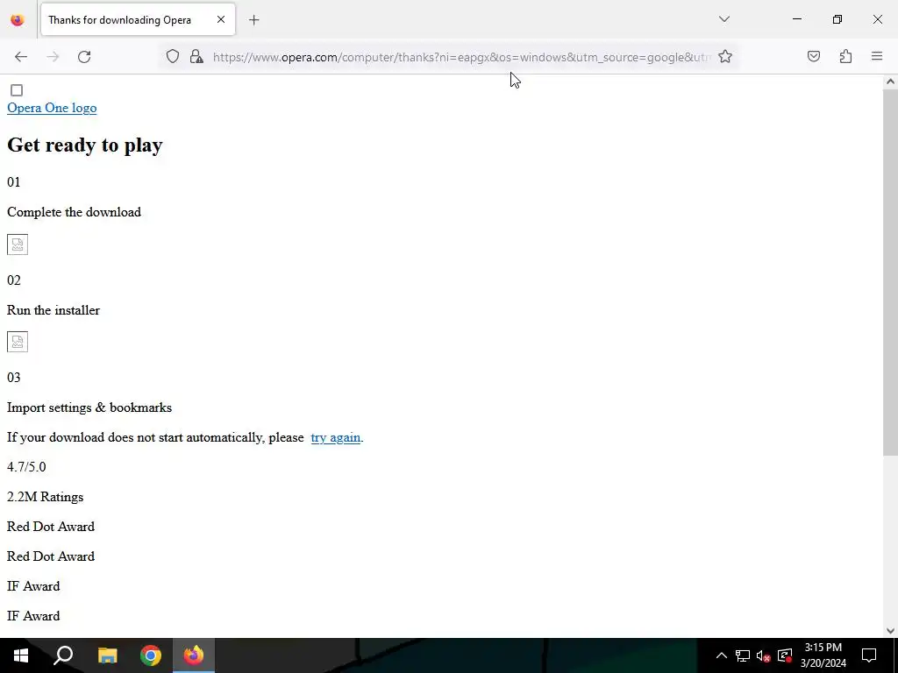The height and width of the screenshot is (673, 898).
Task: Click the Get ready to play heading
Action: 85,145
